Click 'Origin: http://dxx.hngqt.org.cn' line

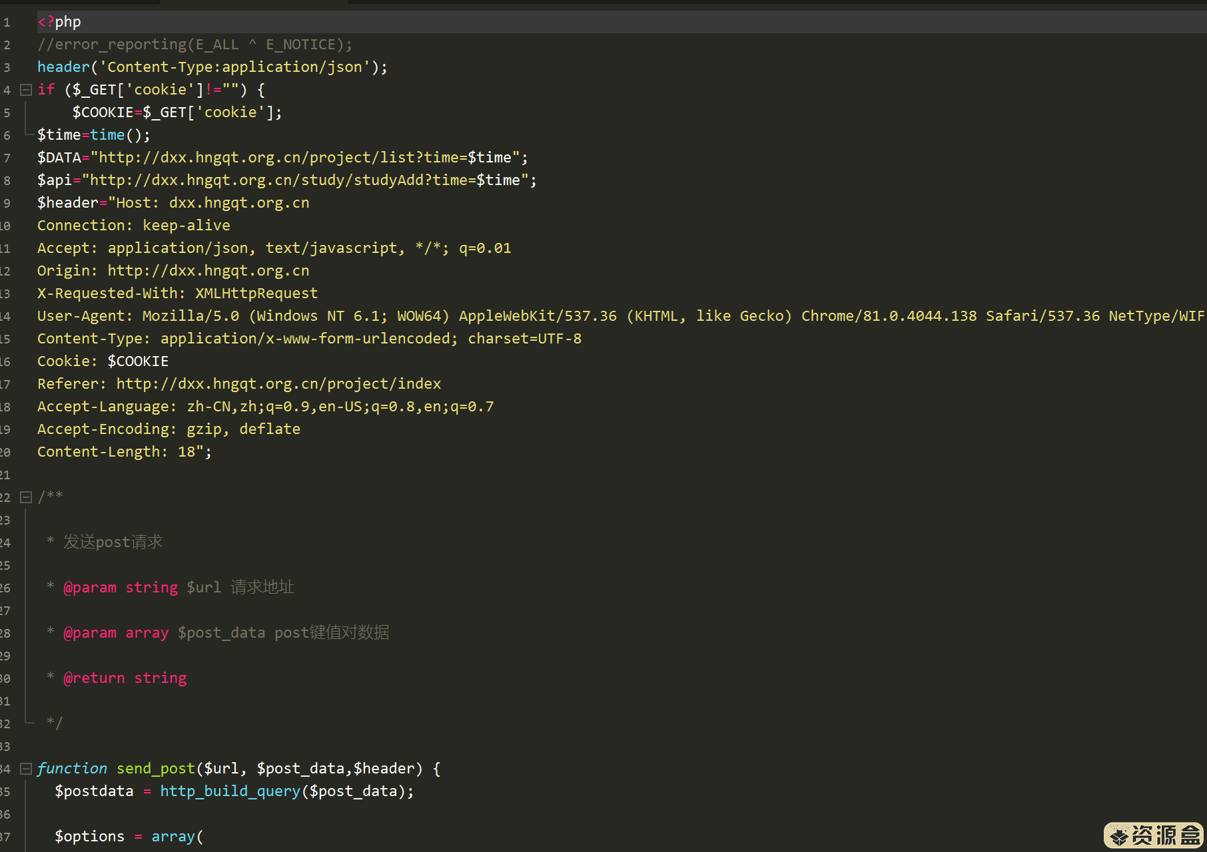173,271
